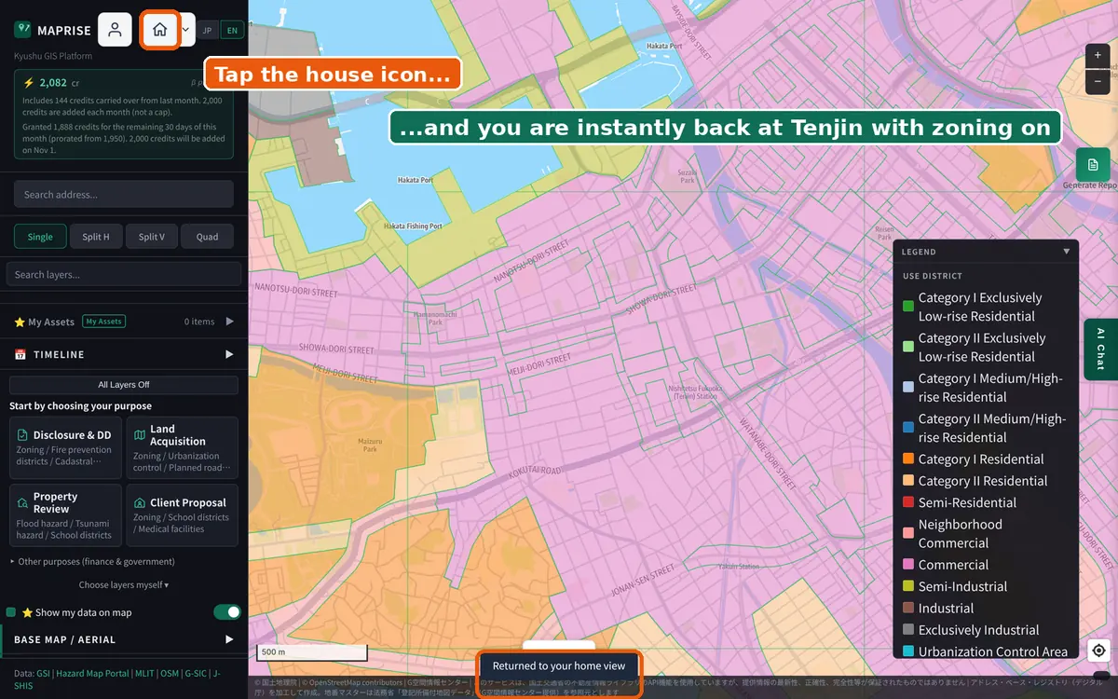
Task: Click the All Layers Off button
Action: click(124, 385)
